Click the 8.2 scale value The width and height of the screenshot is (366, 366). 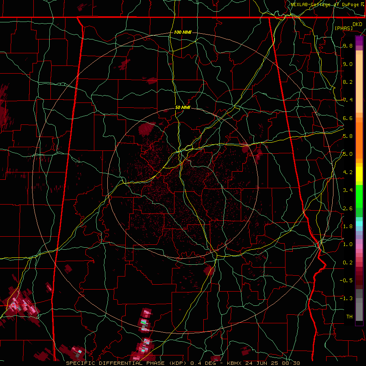click(348, 82)
